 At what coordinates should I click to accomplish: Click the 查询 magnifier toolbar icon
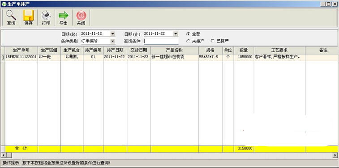[x=11, y=15]
